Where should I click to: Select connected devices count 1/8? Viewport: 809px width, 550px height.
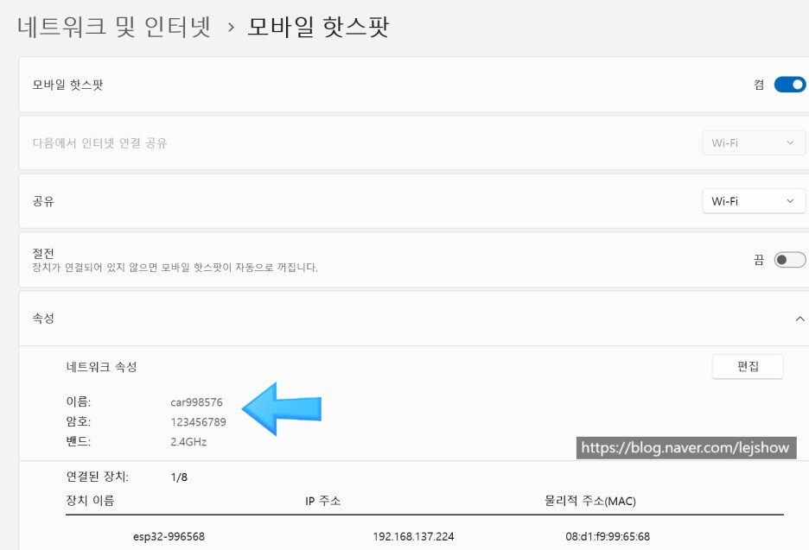coord(179,477)
